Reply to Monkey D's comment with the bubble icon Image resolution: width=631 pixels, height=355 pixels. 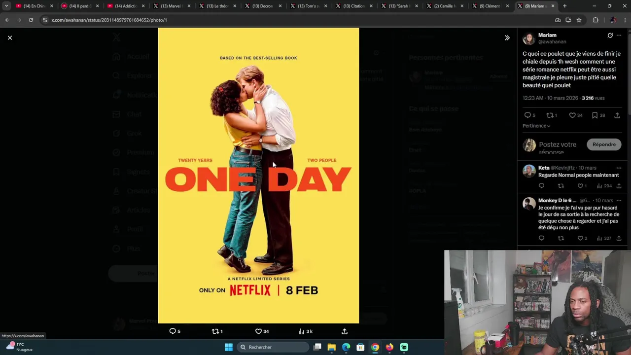(x=541, y=238)
